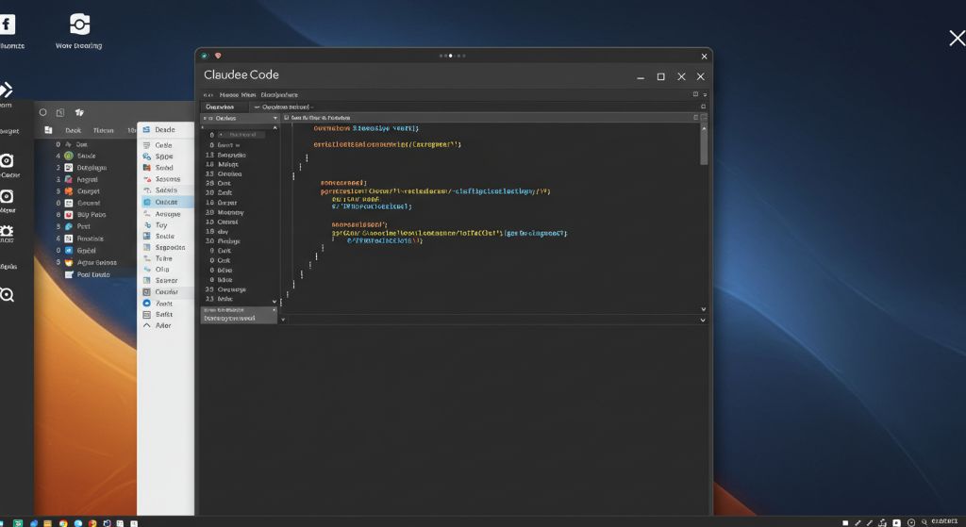Open the green app icon in the taskbar

tap(18, 523)
